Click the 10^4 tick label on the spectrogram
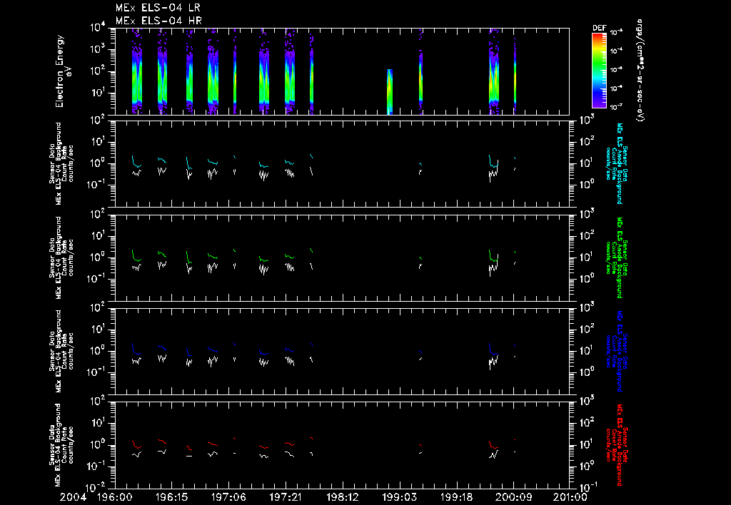The width and height of the screenshot is (731, 505). tap(99, 28)
